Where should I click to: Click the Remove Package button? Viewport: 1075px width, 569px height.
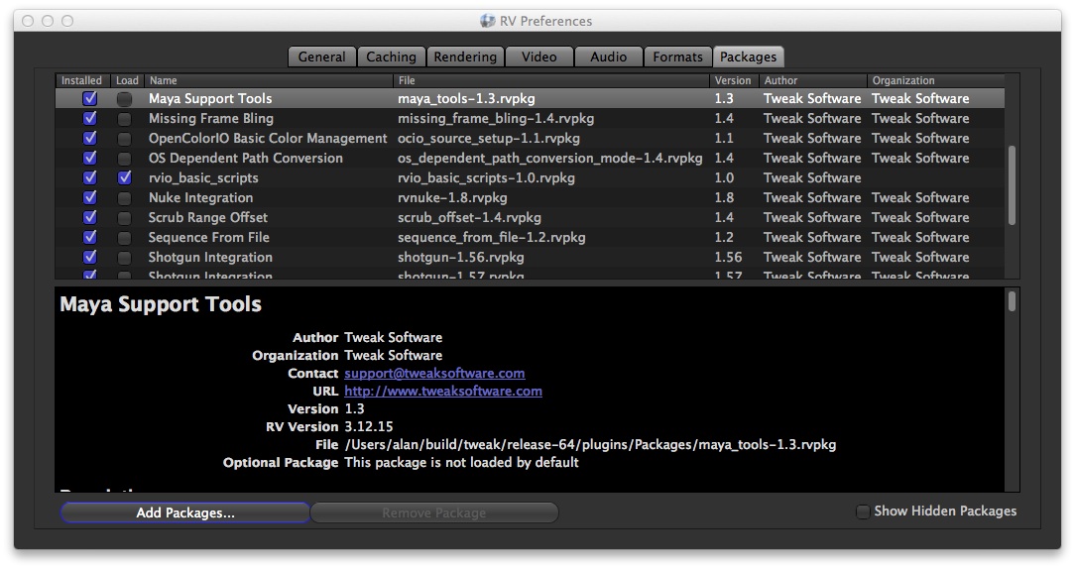click(x=434, y=512)
